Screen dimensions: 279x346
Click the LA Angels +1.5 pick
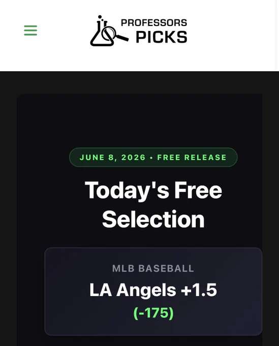tap(153, 290)
